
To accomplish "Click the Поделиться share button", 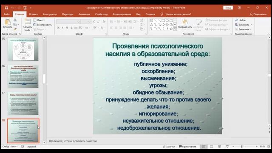I will click(258, 14).
